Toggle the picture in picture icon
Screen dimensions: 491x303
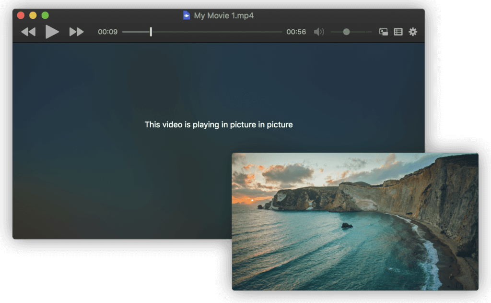[x=383, y=32]
